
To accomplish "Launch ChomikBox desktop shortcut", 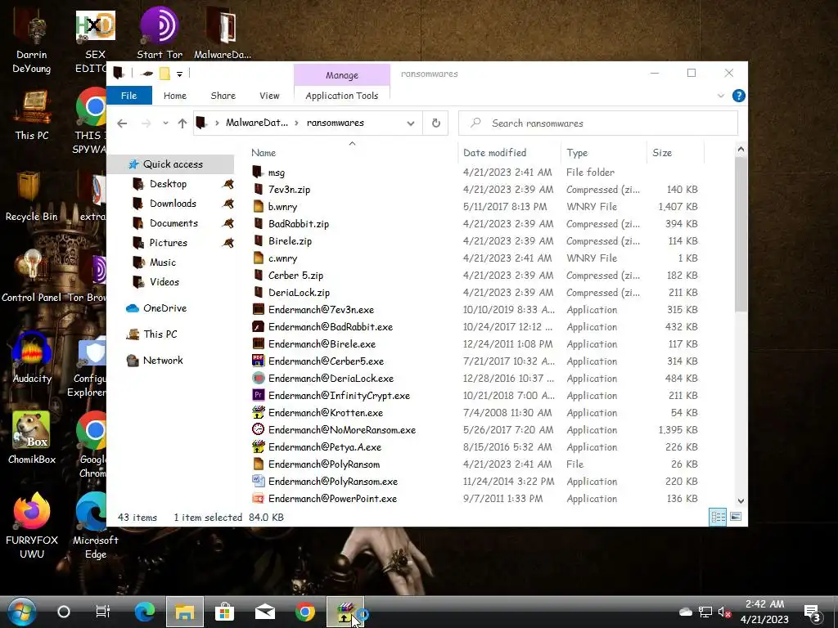I will (x=32, y=438).
